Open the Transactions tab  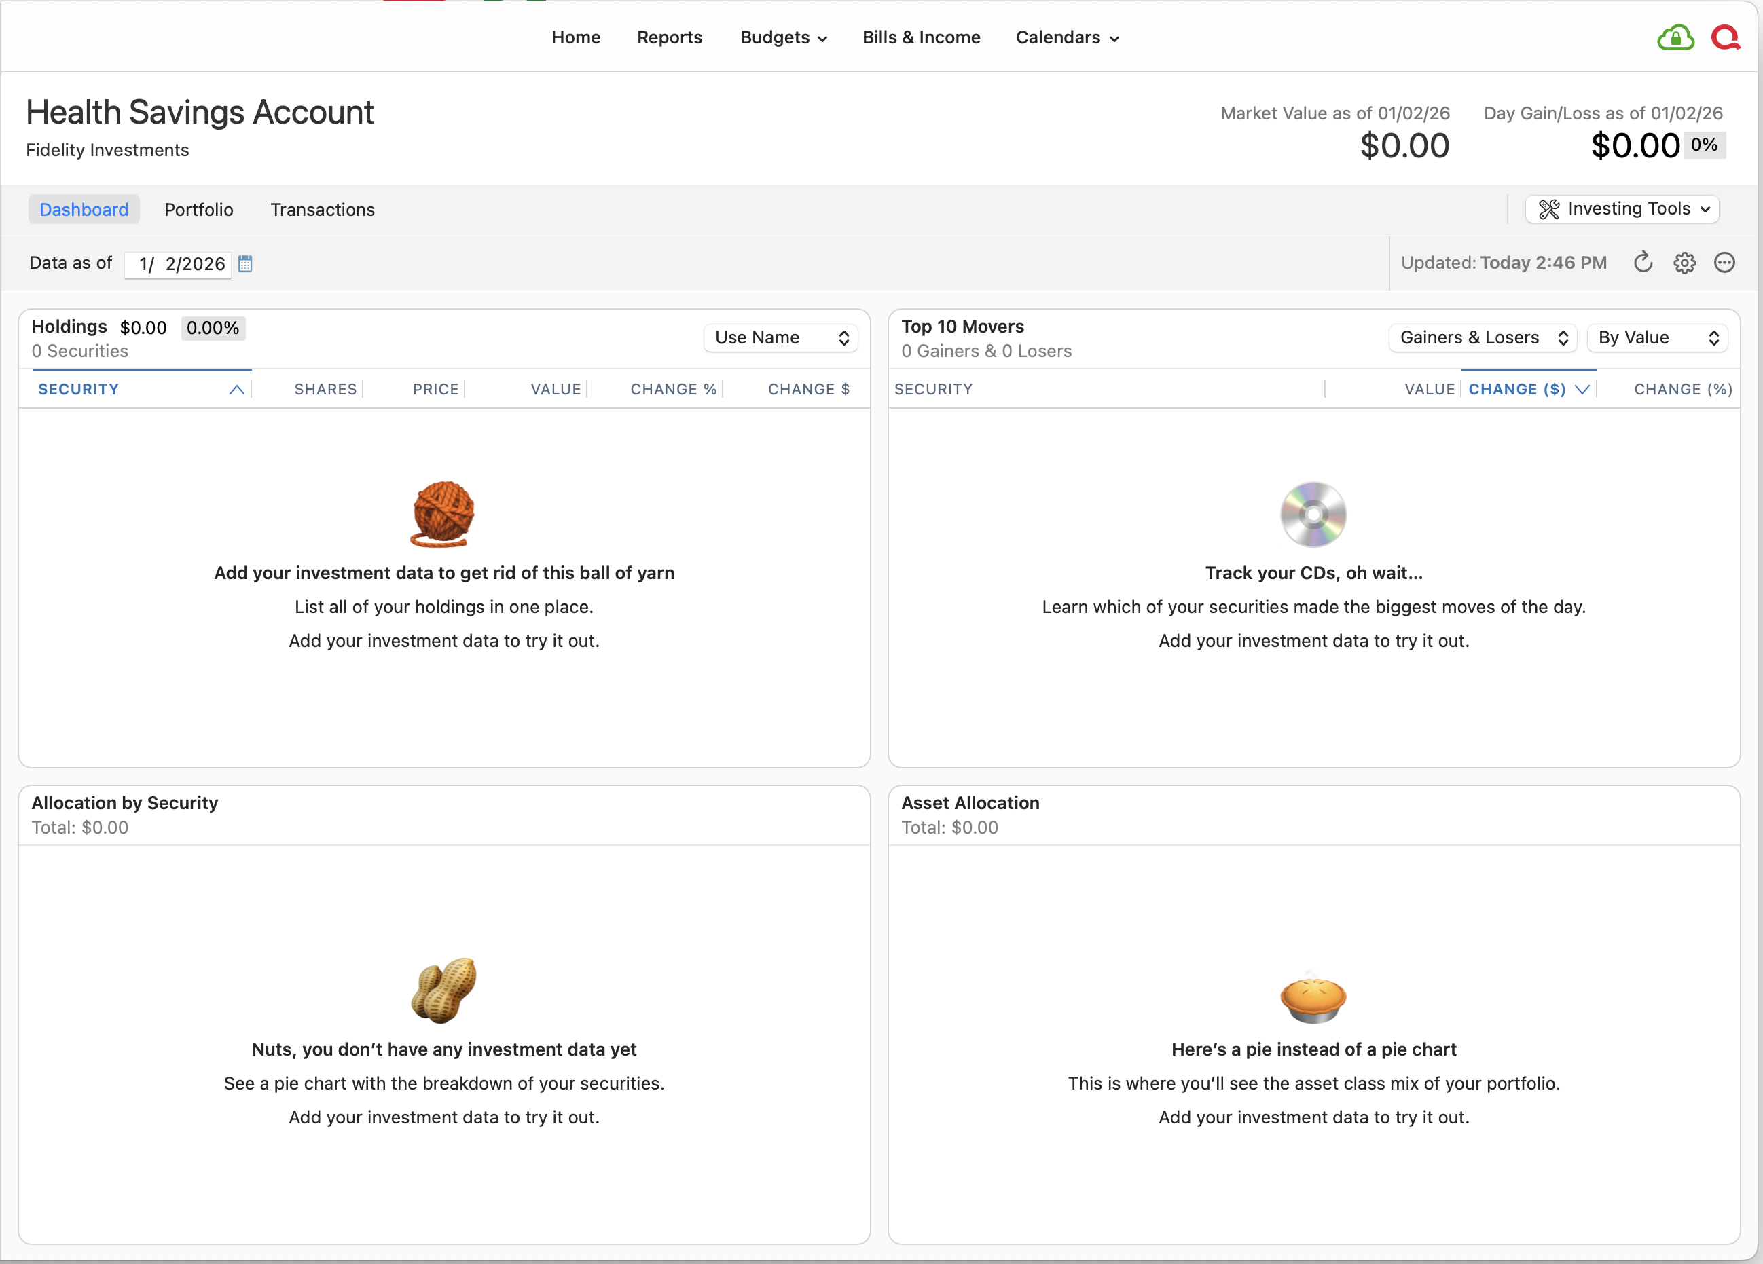point(322,210)
